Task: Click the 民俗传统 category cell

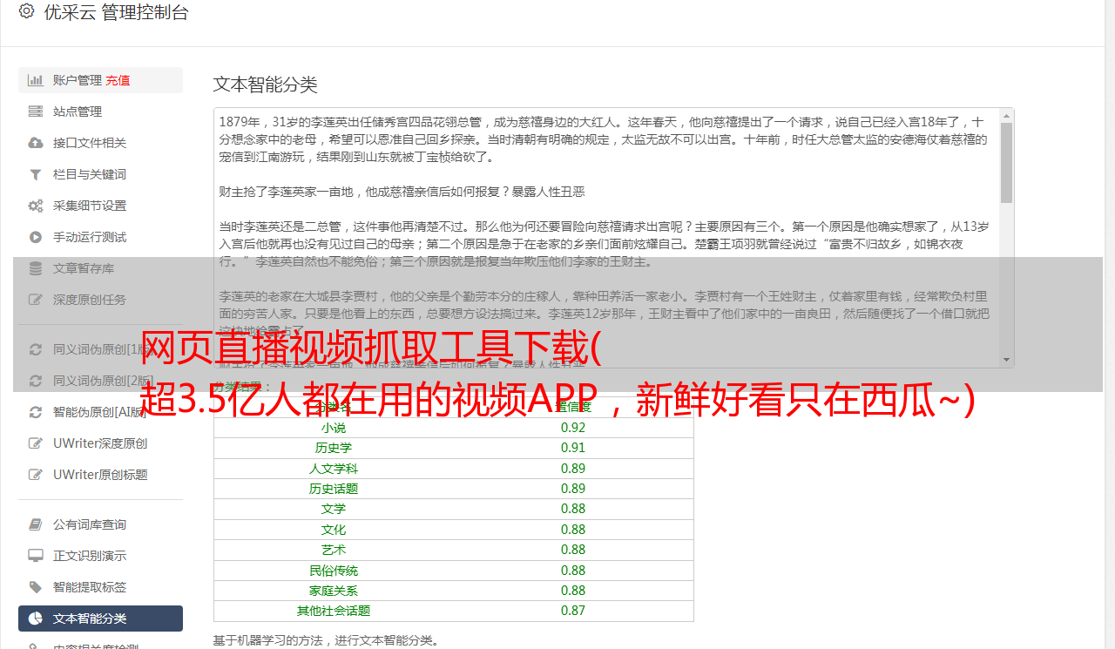Action: click(334, 571)
